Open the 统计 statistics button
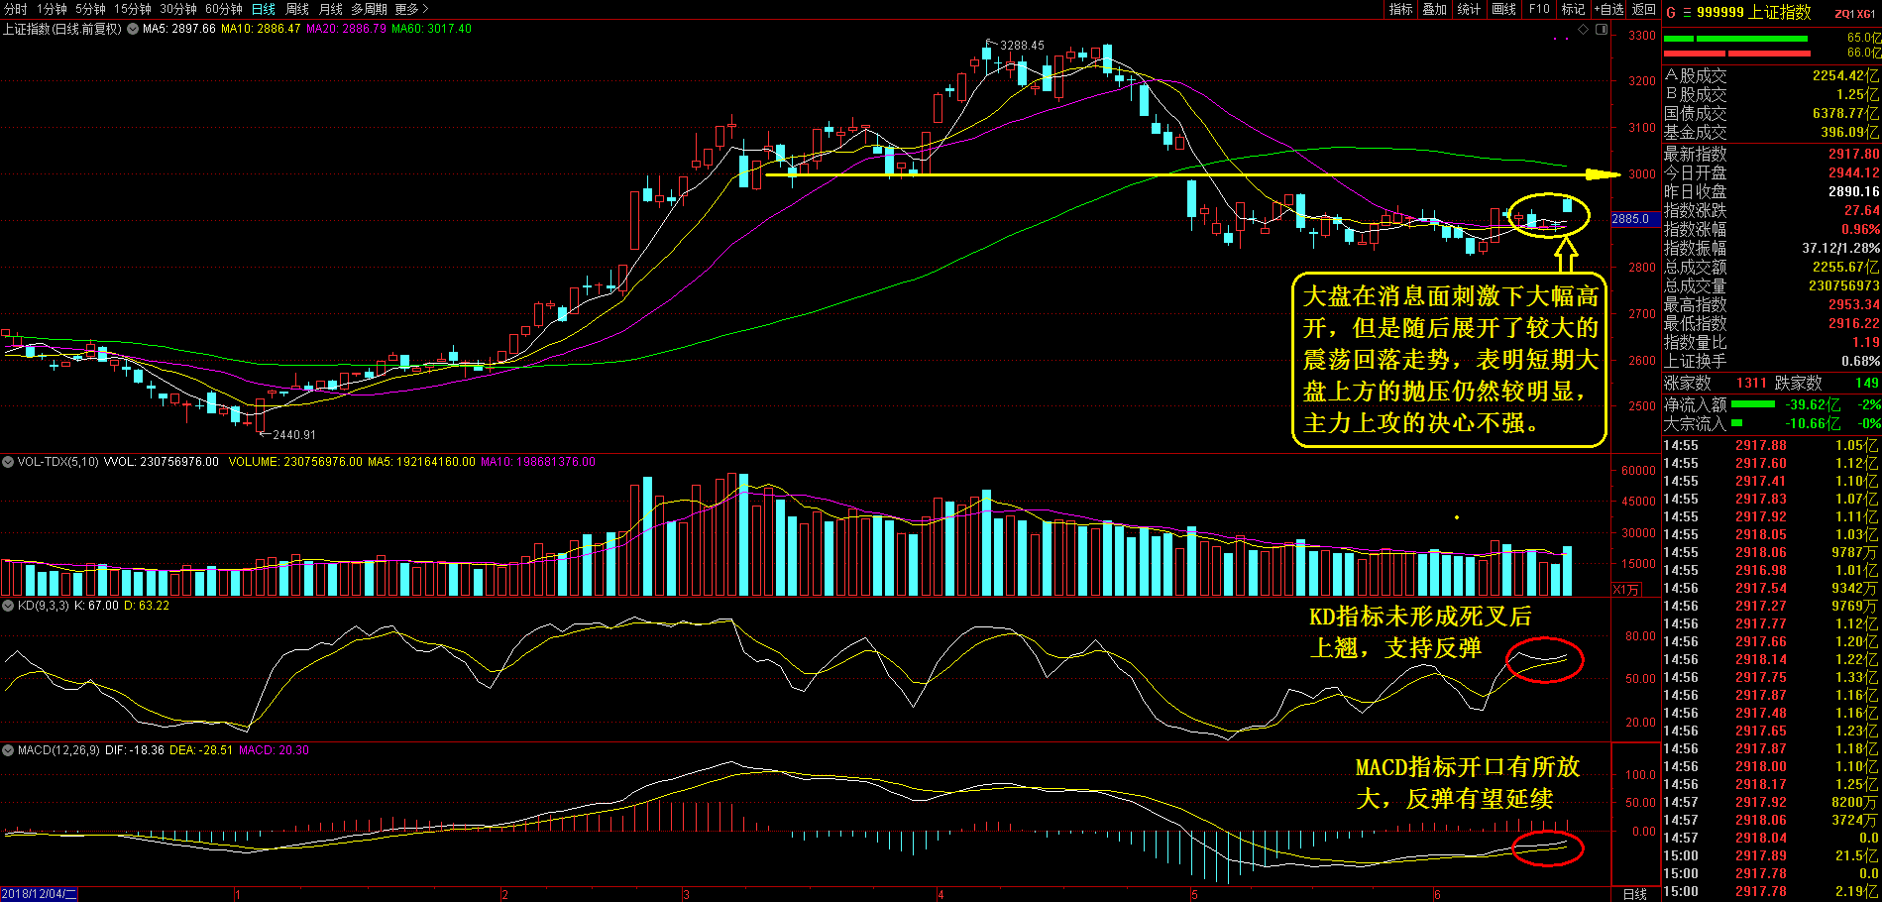1882x902 pixels. (x=1469, y=9)
